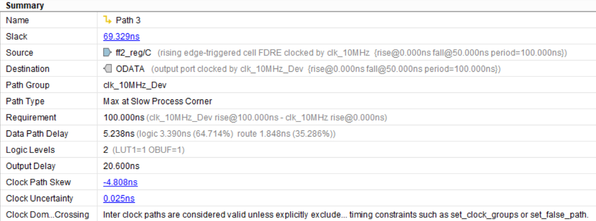Open the 0.025ns clock uncertainty link

click(119, 198)
